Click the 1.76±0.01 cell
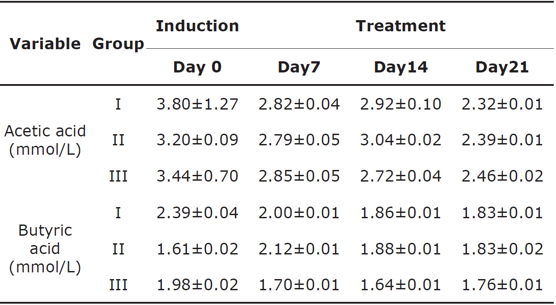 [x=502, y=285]
